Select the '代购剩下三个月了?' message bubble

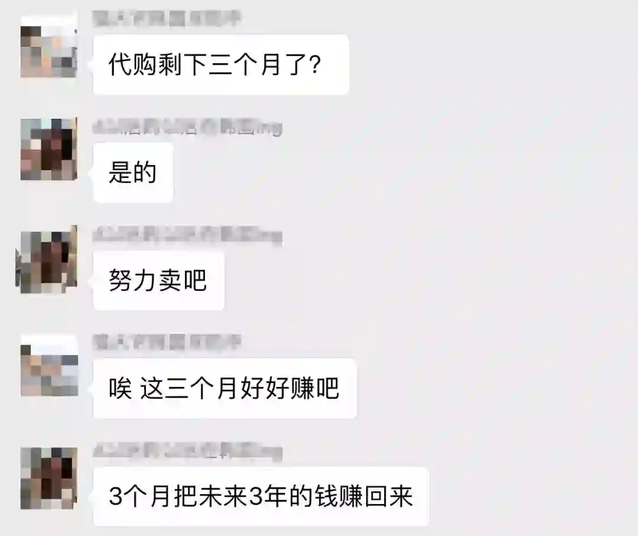click(221, 65)
